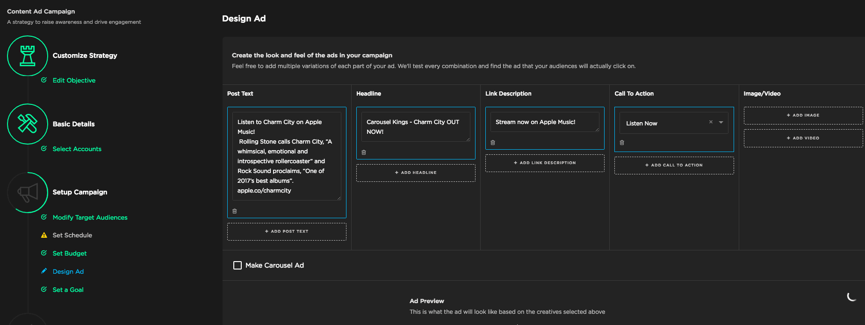The height and width of the screenshot is (325, 865).
Task: Edit the Stream now link description field
Action: (545, 122)
